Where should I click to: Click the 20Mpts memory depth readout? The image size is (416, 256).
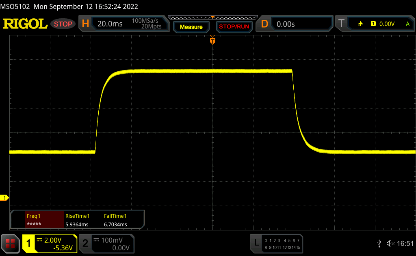click(x=151, y=26)
